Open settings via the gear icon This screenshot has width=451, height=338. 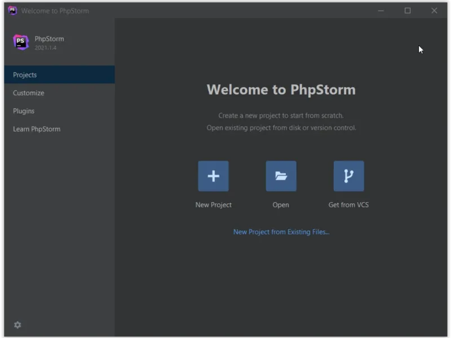[x=17, y=325]
